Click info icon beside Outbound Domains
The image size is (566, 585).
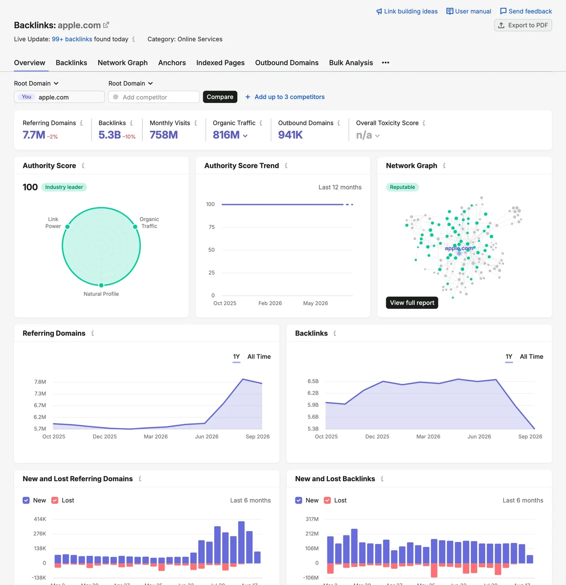point(338,123)
